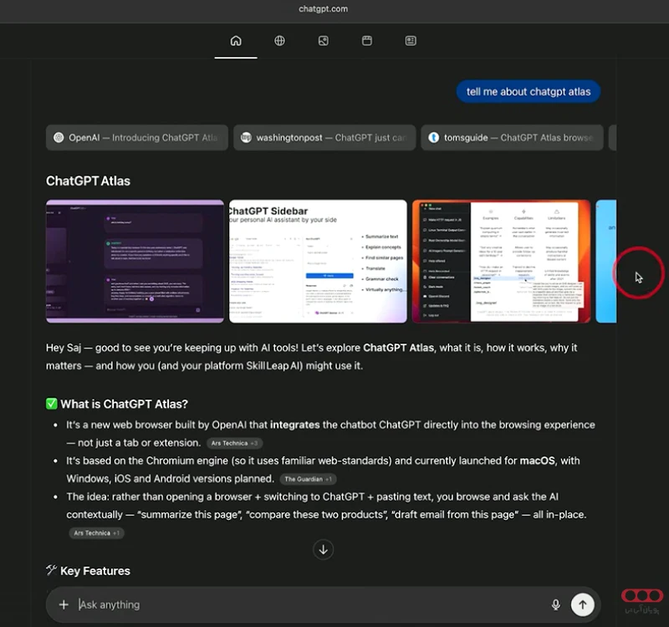Open the washingtonpost source card
The width and height of the screenshot is (669, 627).
[x=324, y=138]
